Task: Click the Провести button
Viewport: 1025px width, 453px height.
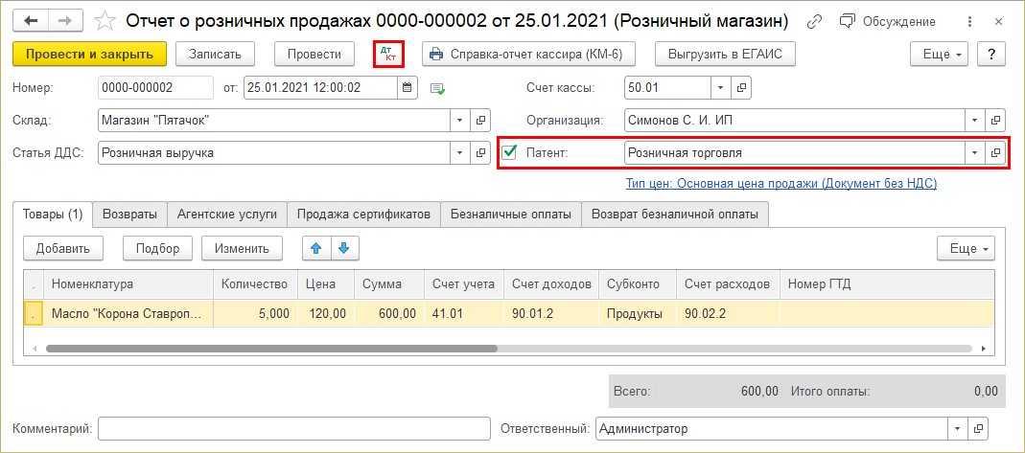Action: coord(314,55)
